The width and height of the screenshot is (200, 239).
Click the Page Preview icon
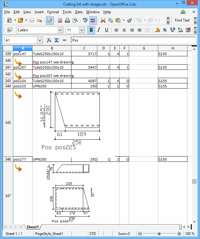(75, 20)
